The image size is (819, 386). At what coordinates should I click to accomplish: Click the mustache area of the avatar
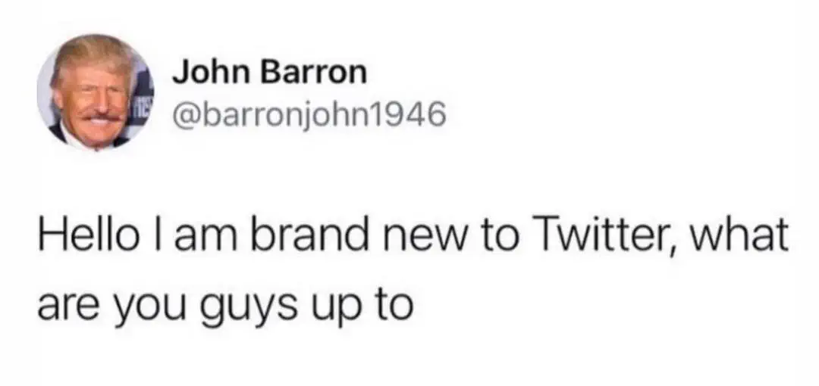point(100,117)
